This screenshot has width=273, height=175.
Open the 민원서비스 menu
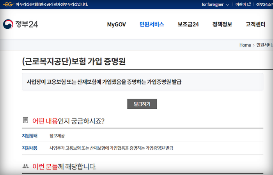(x=152, y=24)
